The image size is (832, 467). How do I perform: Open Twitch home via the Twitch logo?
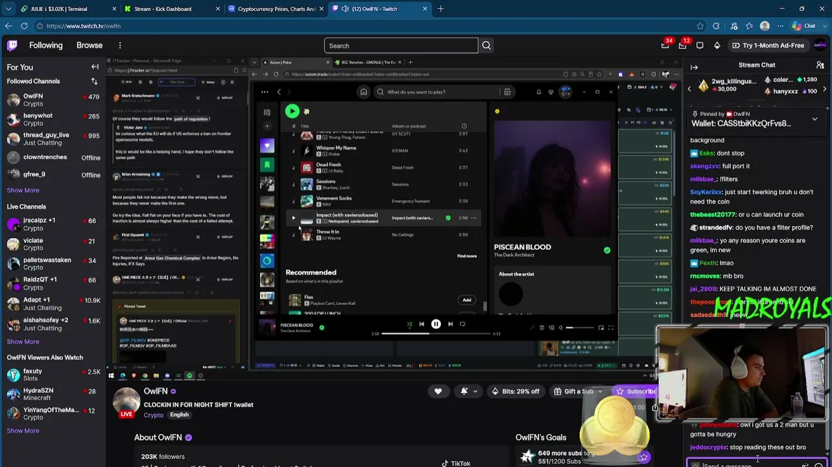coord(12,45)
